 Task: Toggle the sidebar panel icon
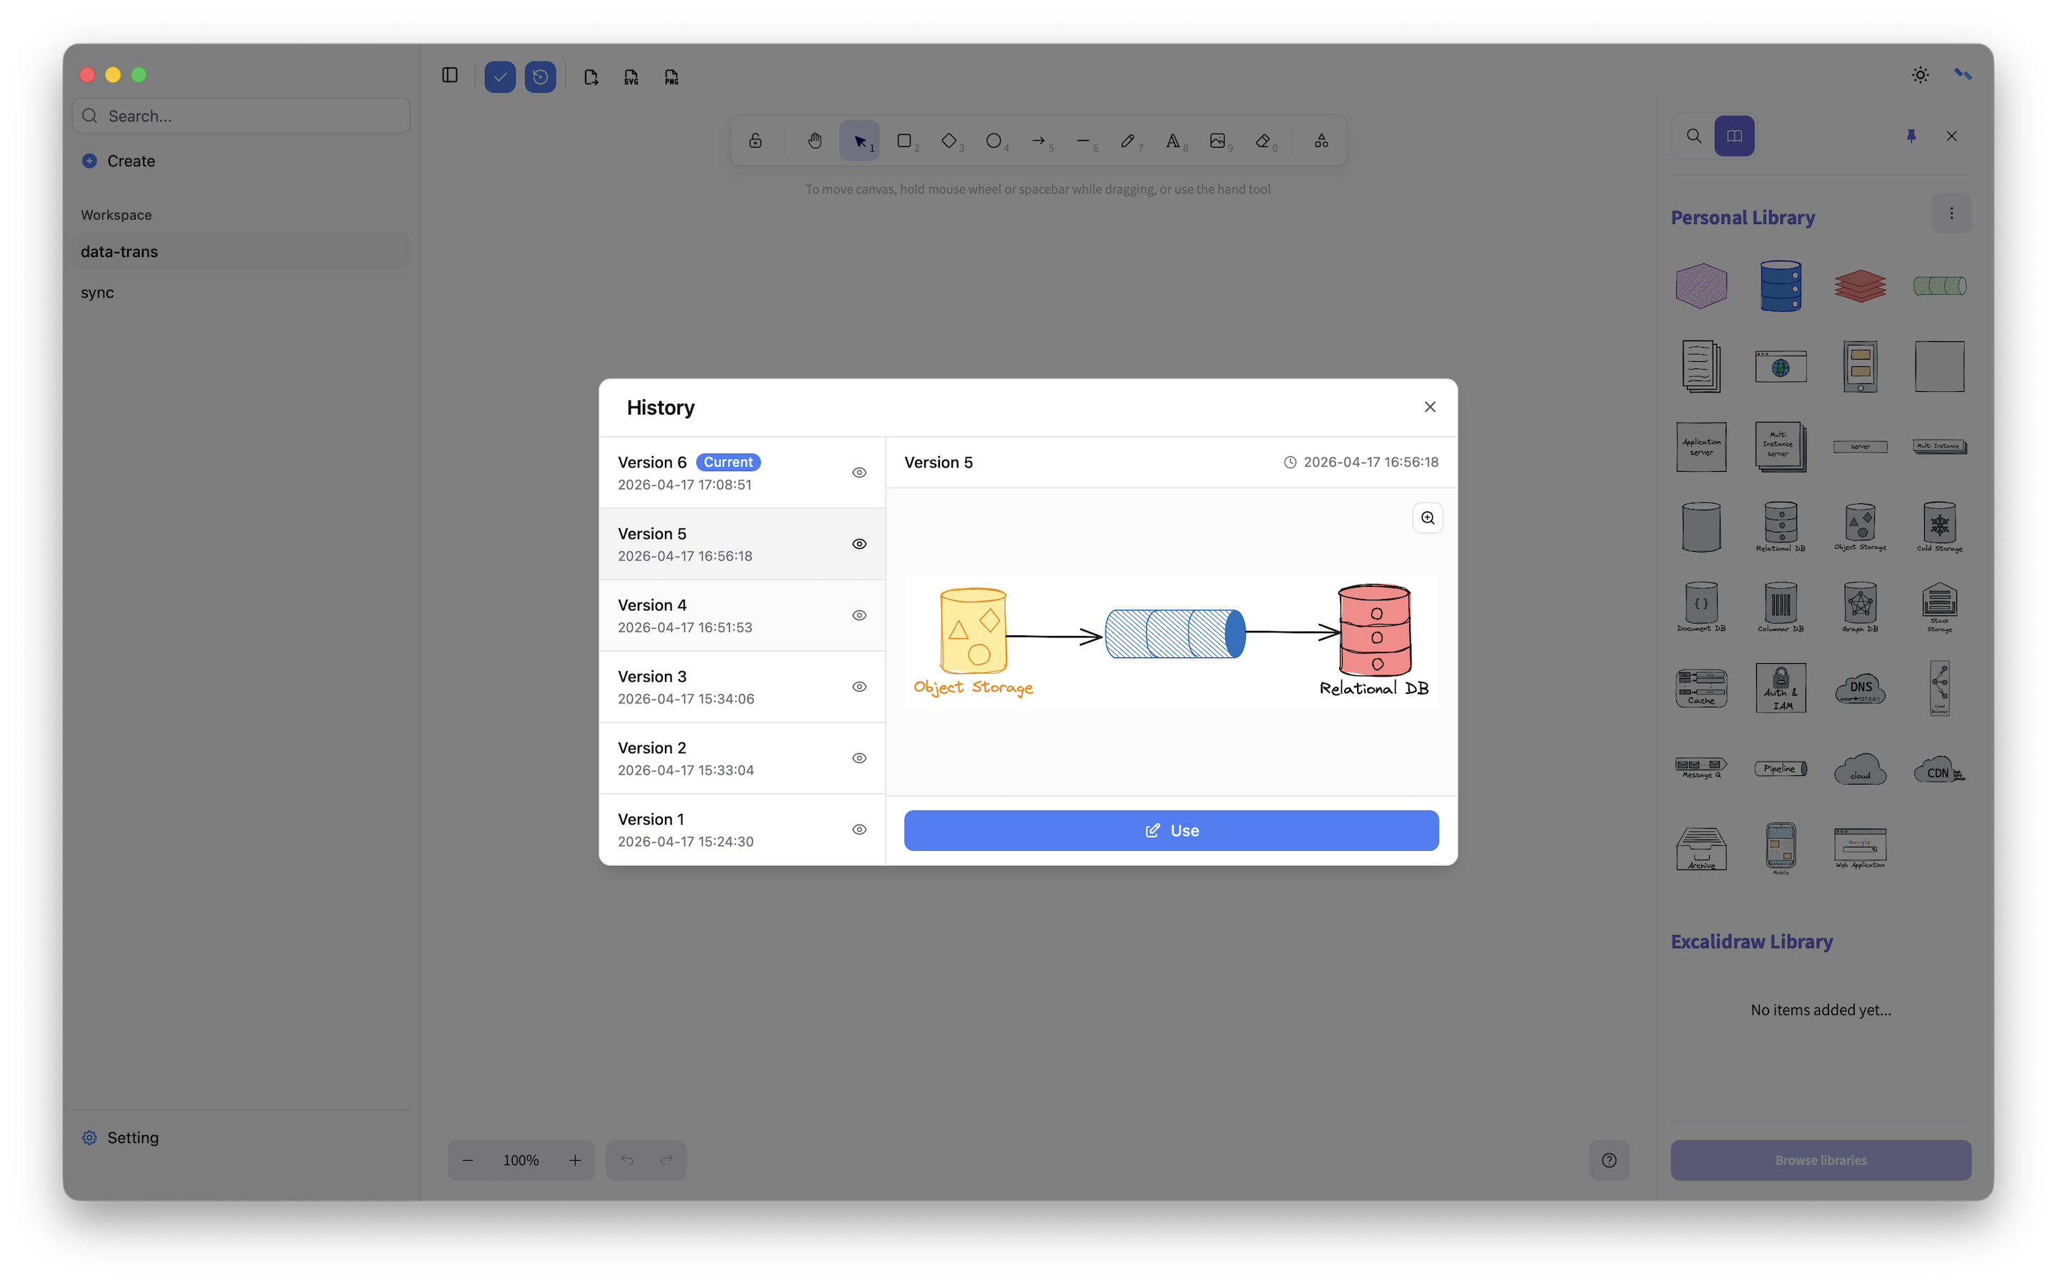(450, 76)
